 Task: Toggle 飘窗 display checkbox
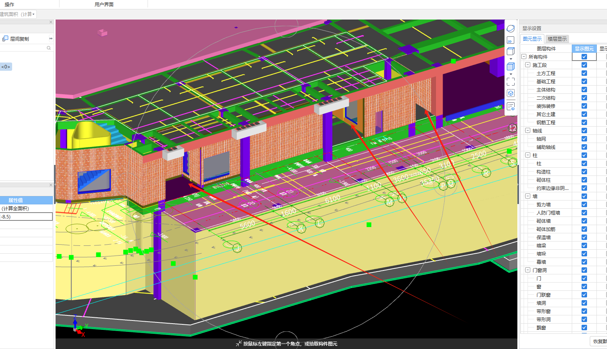point(584,328)
